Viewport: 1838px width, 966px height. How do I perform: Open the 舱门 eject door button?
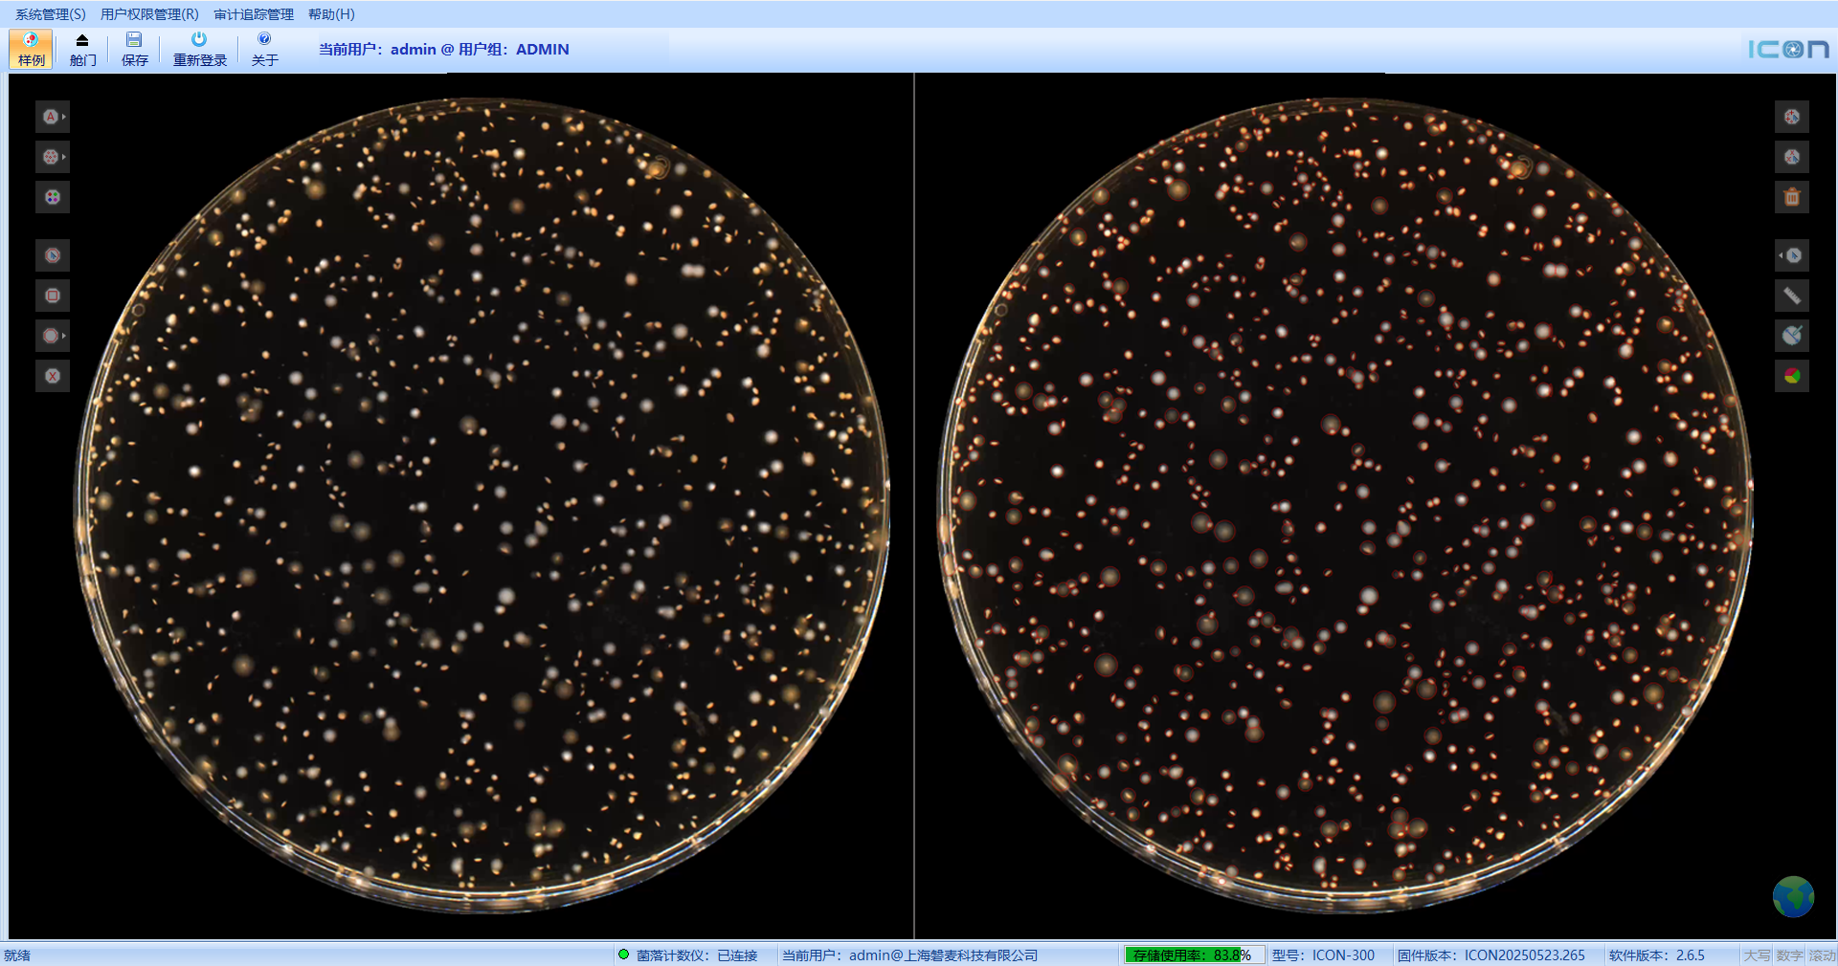[82, 49]
